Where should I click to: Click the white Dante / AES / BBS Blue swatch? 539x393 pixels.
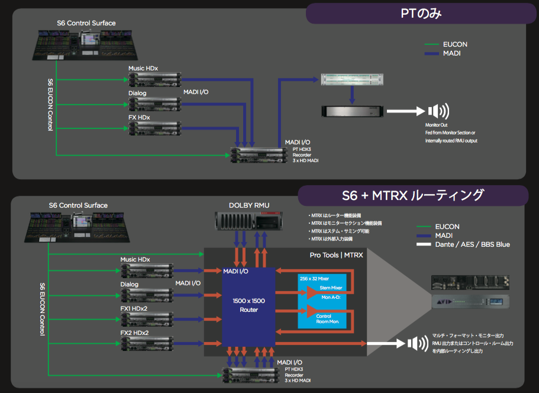point(424,244)
